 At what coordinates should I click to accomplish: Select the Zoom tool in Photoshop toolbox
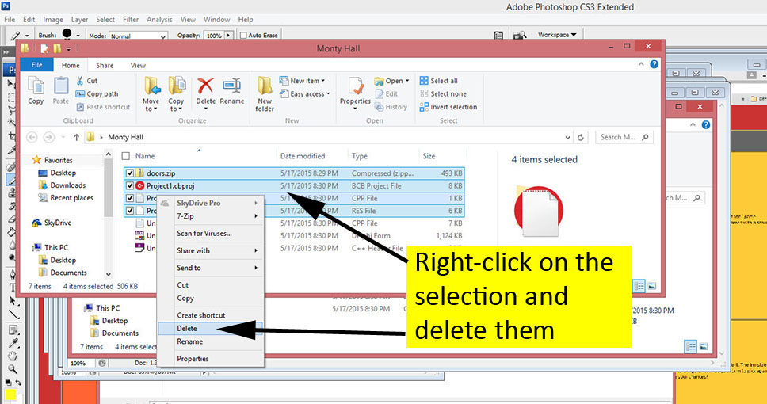pyautogui.click(x=12, y=368)
